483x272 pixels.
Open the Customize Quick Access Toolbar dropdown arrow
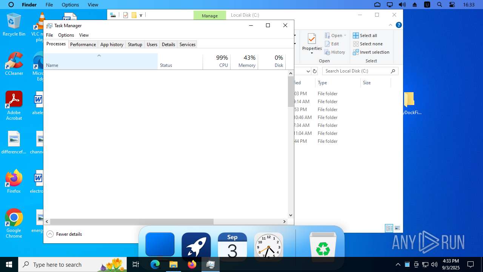pos(141,15)
